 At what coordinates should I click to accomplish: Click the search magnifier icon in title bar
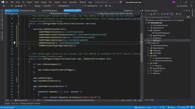tap(121, 2)
